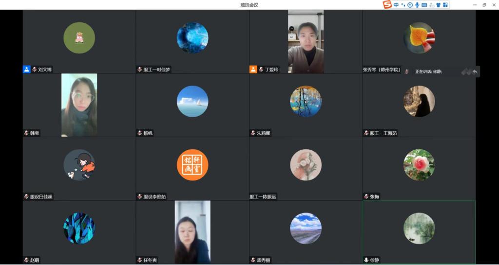Select 杨帆's sailboat avatar
The image size is (499, 265).
[192, 101]
